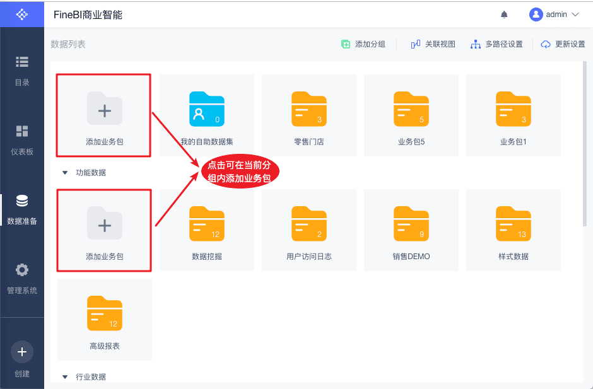Open the 我的自助数据集 blue folder

click(207, 109)
